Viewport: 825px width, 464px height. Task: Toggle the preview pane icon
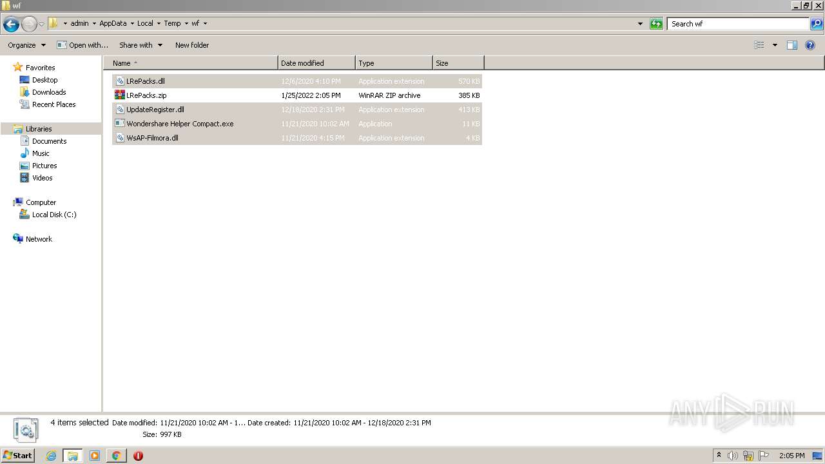(x=792, y=45)
